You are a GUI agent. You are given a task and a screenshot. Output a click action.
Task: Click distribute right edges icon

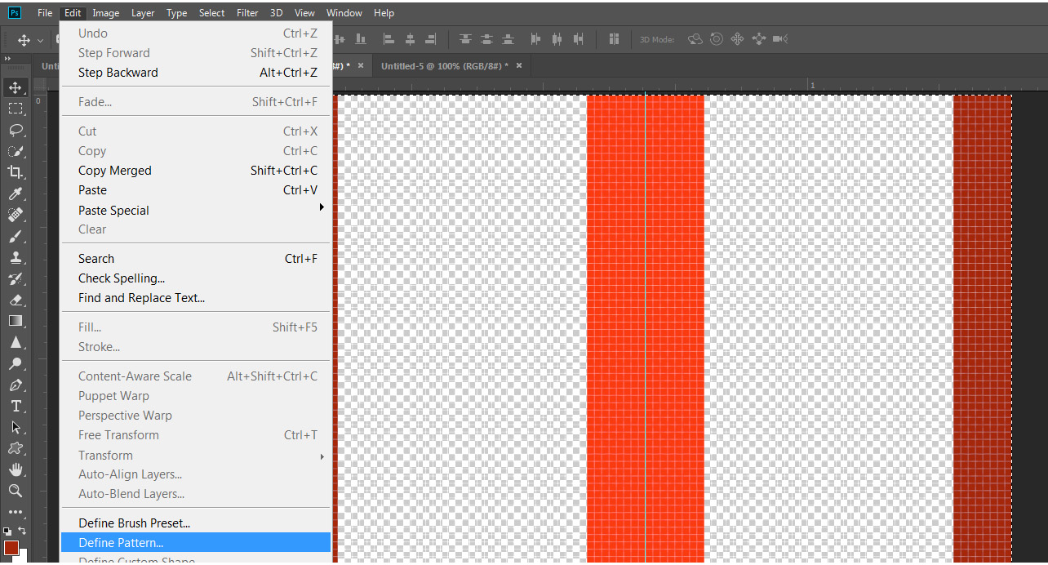(x=578, y=39)
